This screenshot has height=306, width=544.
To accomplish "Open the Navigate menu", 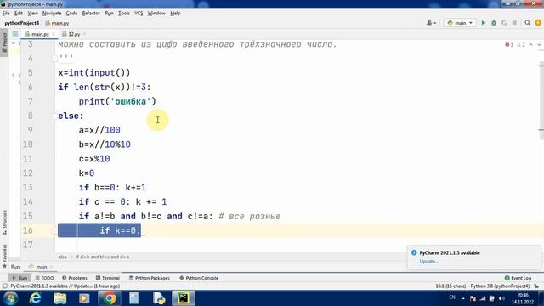I will [52, 14].
